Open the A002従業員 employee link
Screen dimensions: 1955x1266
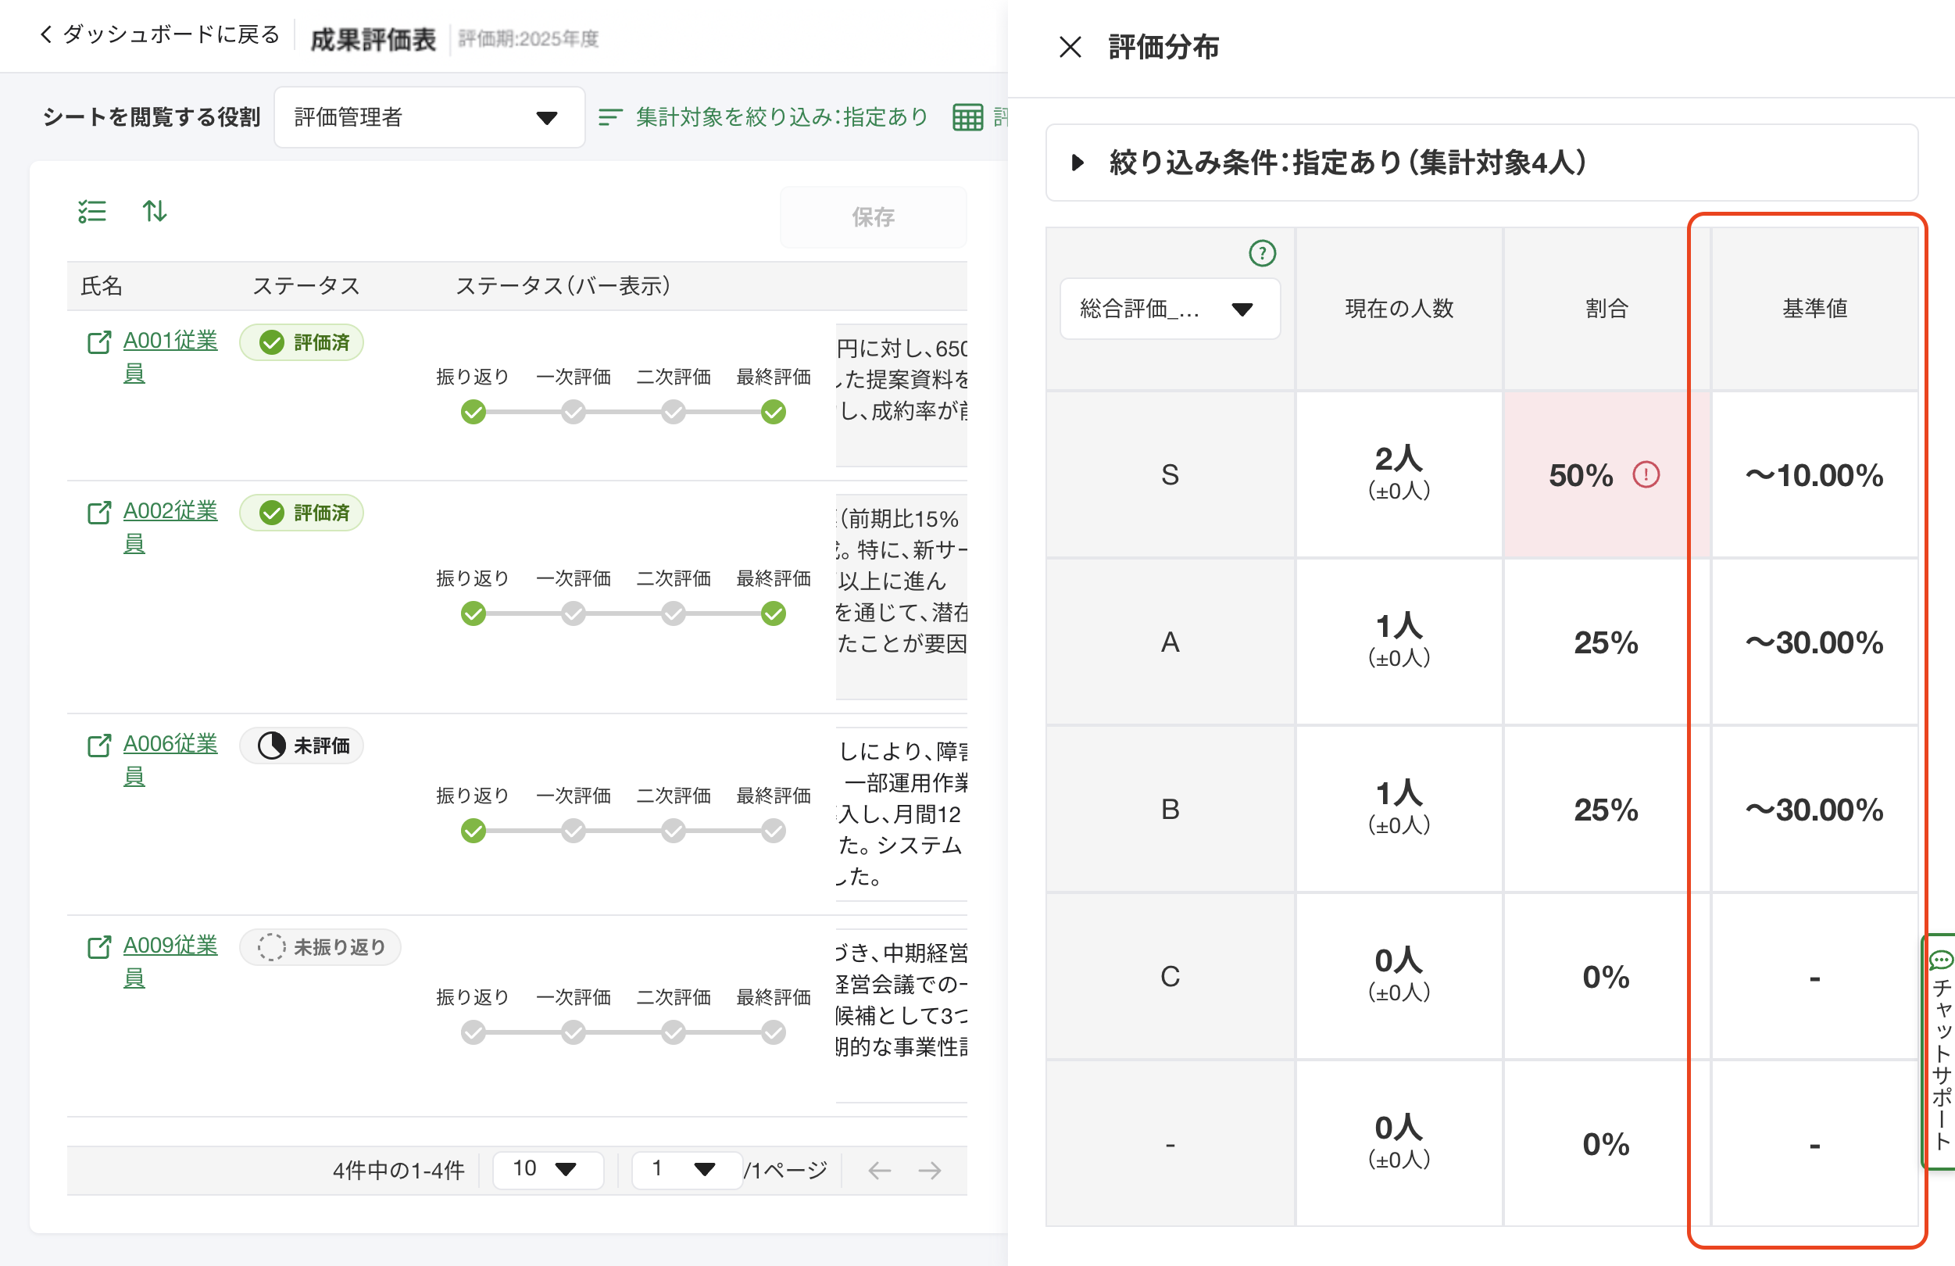[x=170, y=512]
